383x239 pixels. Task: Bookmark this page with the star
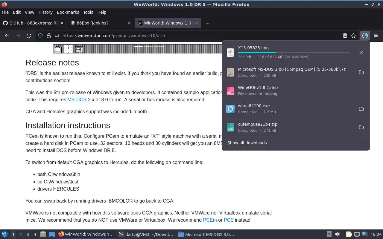(353, 36)
